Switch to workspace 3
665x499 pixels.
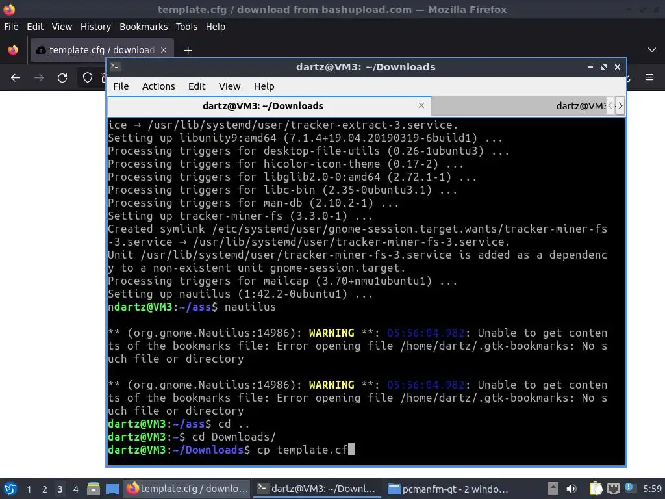(60, 489)
